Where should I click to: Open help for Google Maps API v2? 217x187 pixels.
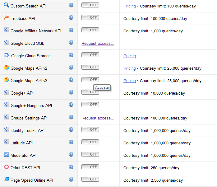tap(71, 67)
